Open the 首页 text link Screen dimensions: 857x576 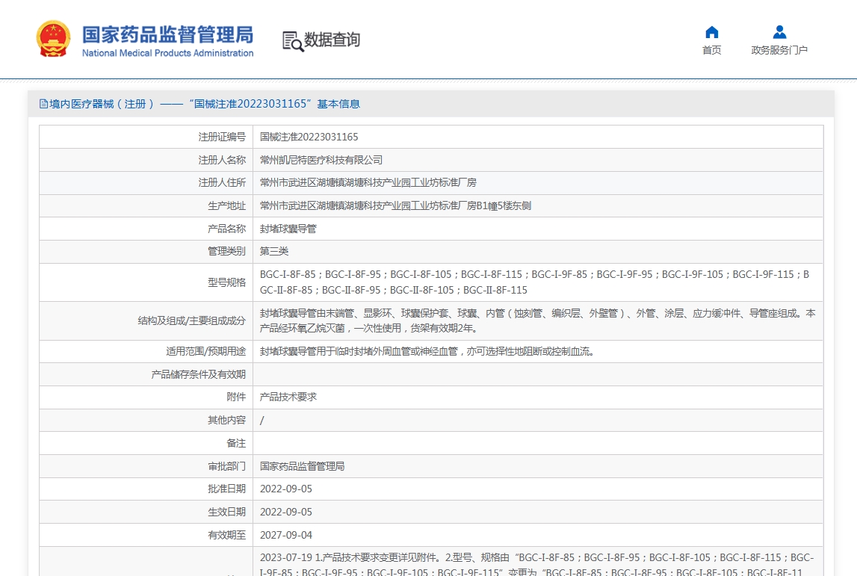click(711, 50)
